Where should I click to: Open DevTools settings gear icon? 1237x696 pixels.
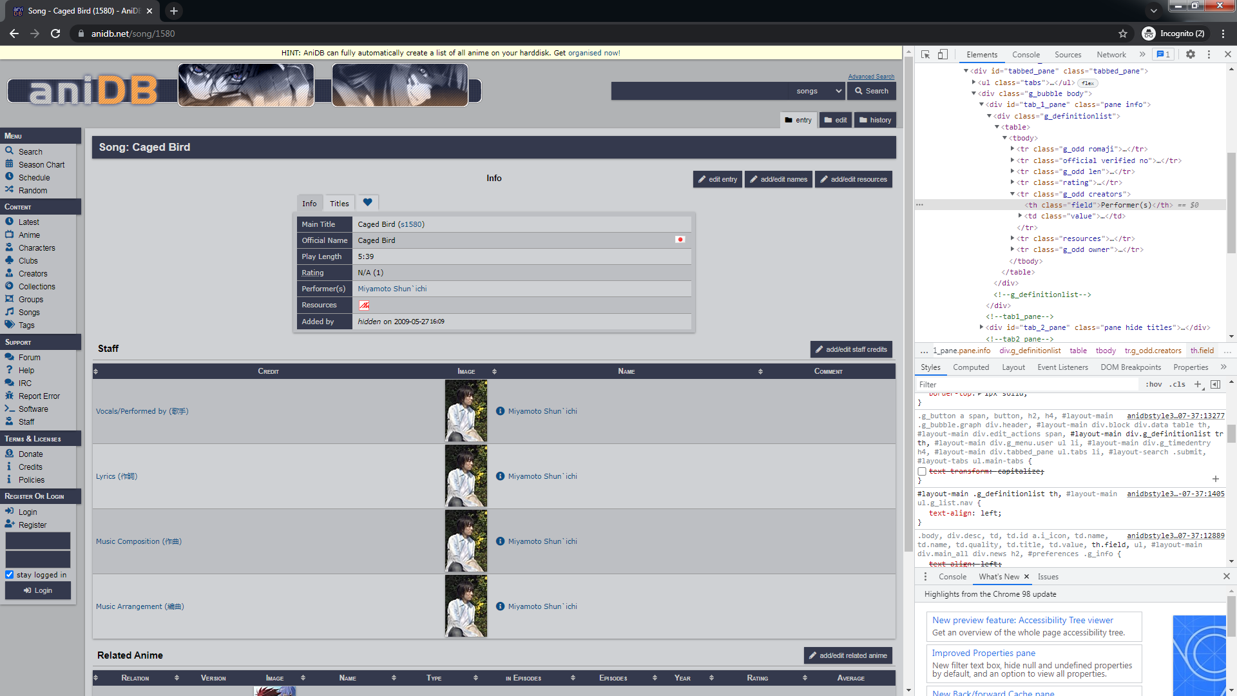click(x=1190, y=55)
